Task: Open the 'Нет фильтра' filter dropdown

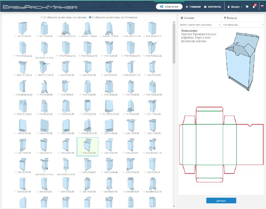Action: pyautogui.click(x=243, y=25)
